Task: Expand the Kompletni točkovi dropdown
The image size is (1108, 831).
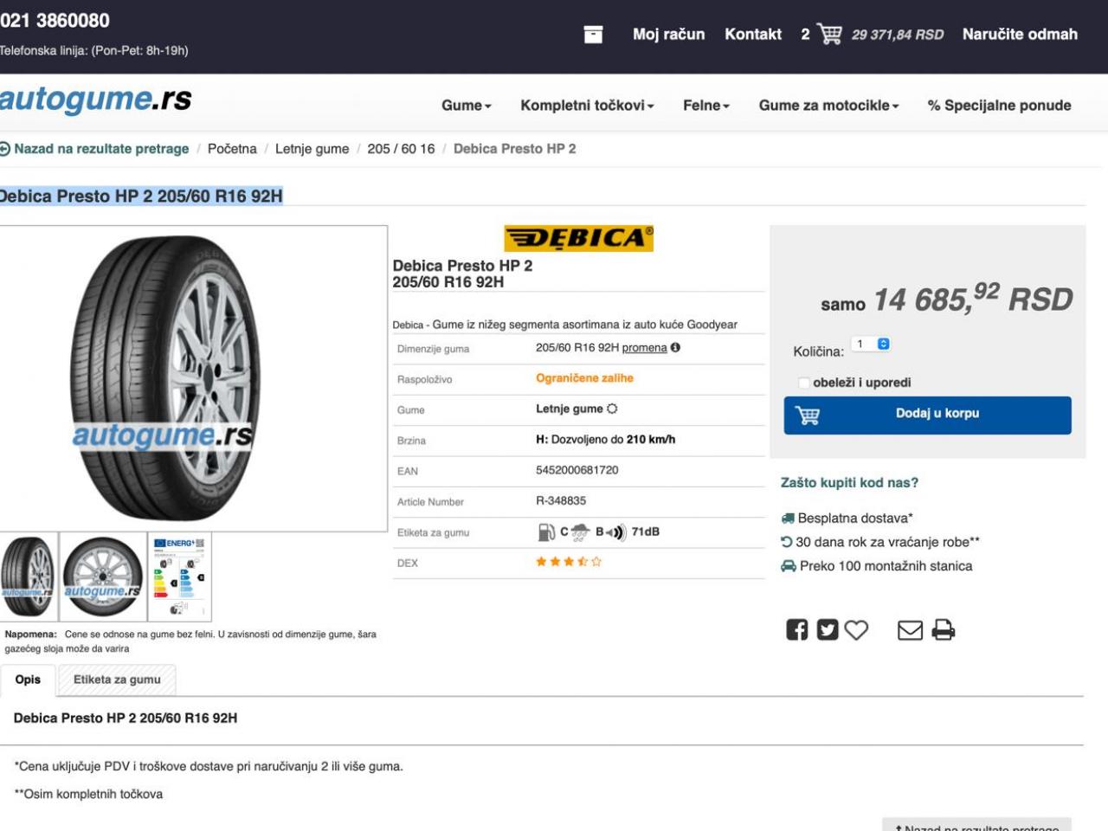Action: (x=587, y=105)
